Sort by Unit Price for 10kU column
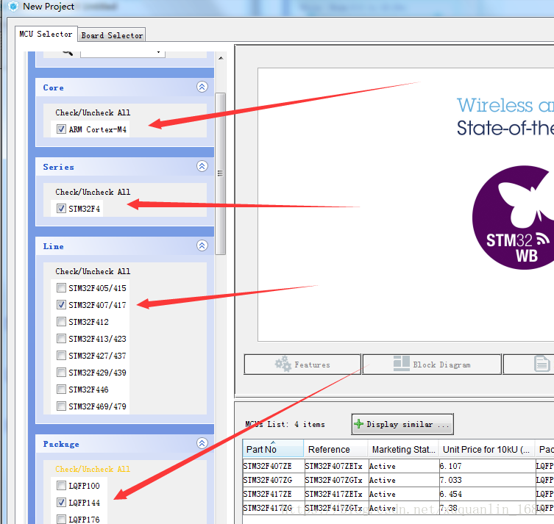 pyautogui.click(x=486, y=449)
